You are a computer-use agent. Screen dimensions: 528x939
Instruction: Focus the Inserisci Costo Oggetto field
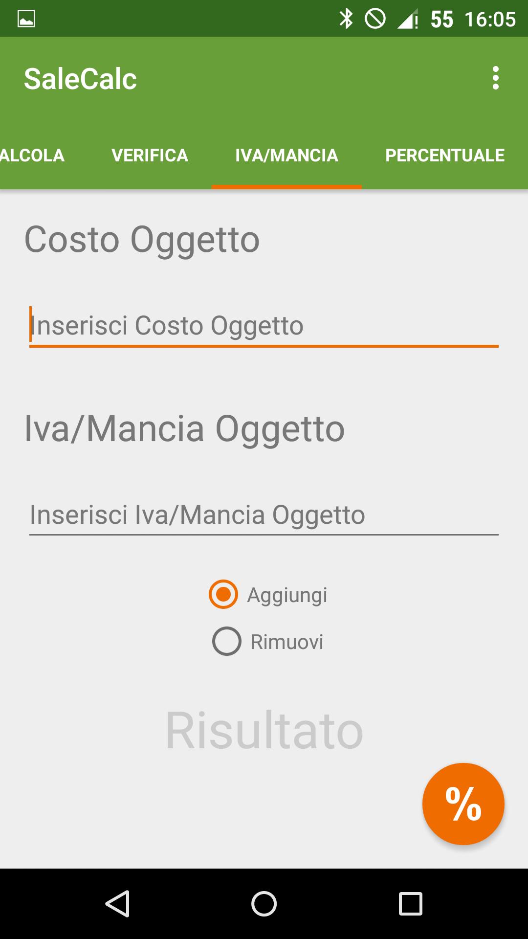click(264, 326)
